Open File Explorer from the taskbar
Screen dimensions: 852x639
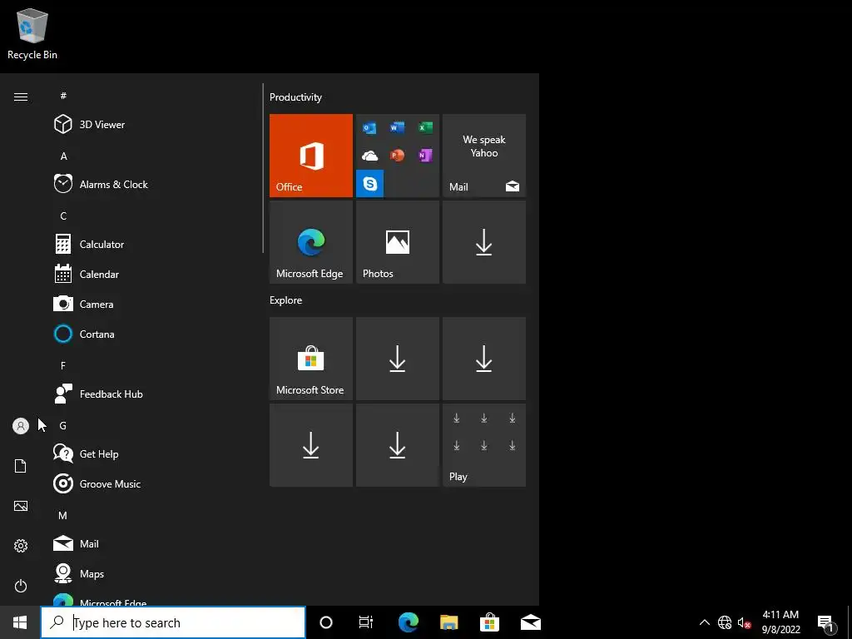click(448, 622)
